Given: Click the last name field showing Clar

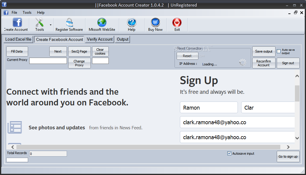Looking at the screenshot, I should [x=268, y=108].
